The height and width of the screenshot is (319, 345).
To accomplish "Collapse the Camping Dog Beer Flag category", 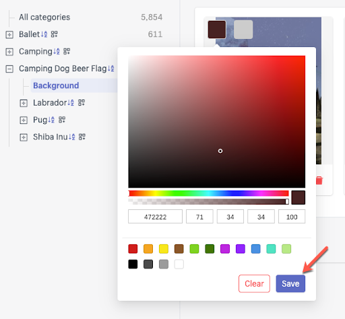I will pos(9,69).
